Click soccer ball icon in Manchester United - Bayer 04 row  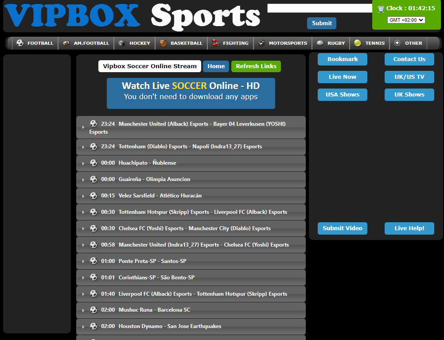tap(93, 124)
